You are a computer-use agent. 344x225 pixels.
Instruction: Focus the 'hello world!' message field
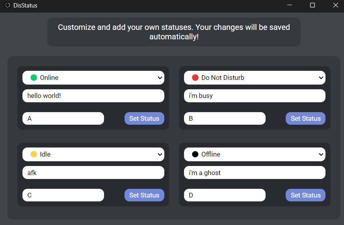[93, 96]
